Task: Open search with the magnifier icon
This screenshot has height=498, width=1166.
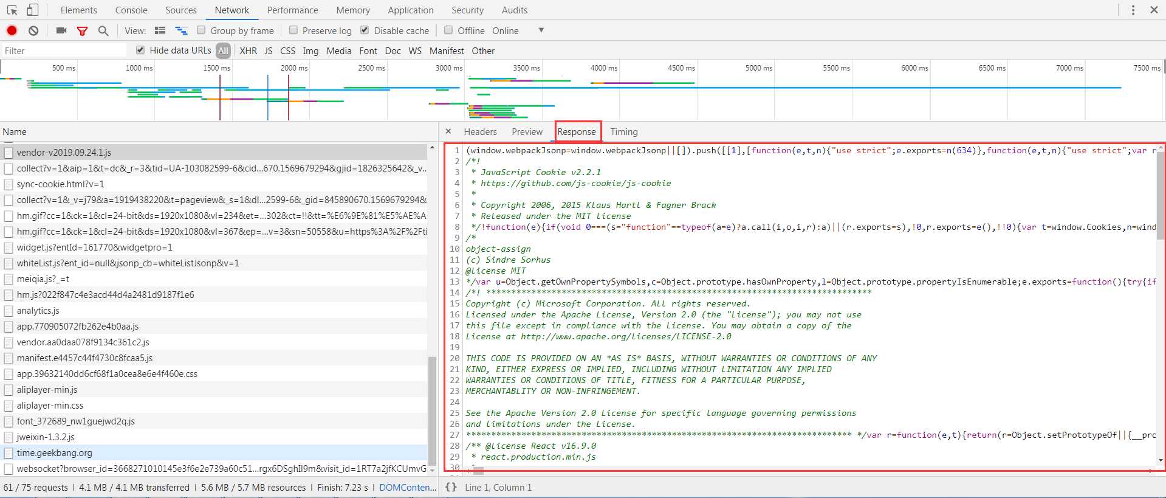Action: click(103, 30)
